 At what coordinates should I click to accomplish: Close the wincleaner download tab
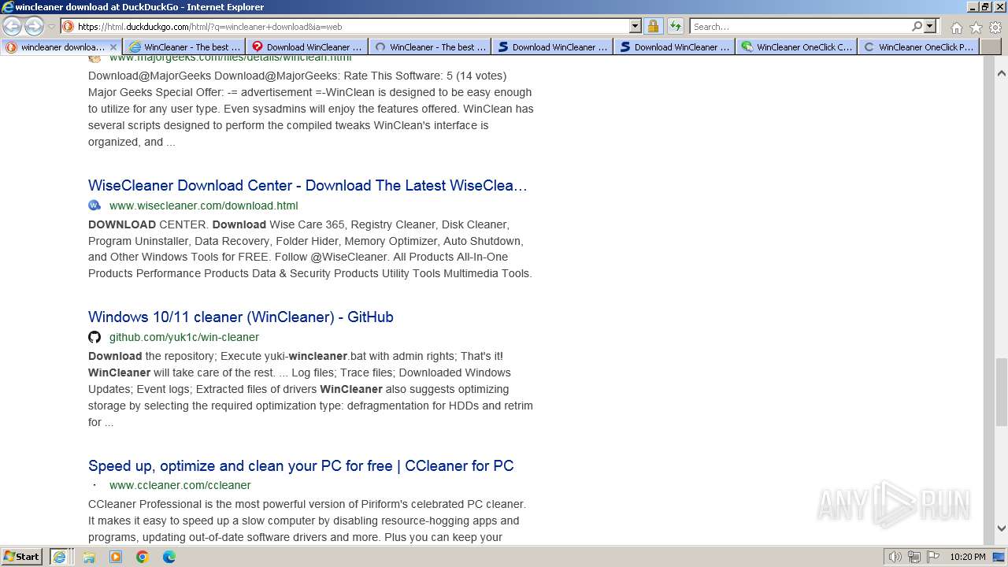113,47
